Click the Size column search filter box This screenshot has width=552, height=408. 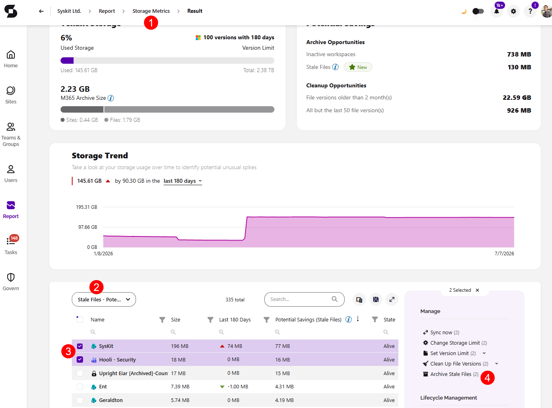[x=191, y=332]
